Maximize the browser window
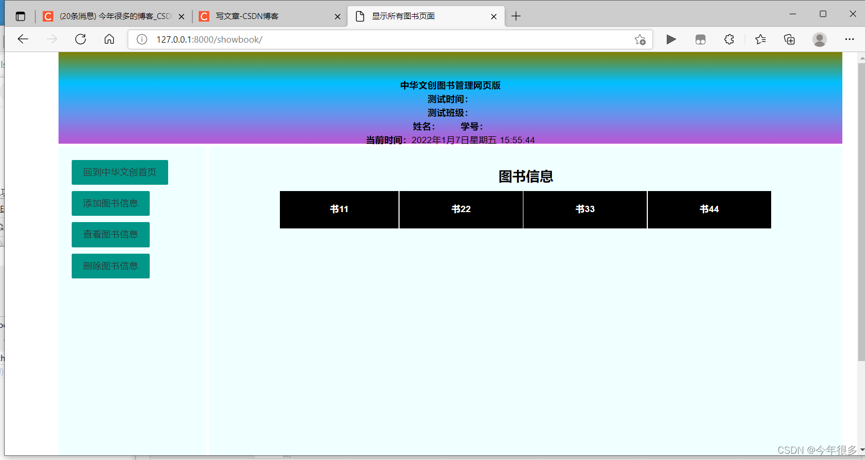Viewport: 865px width, 460px height. [x=823, y=14]
